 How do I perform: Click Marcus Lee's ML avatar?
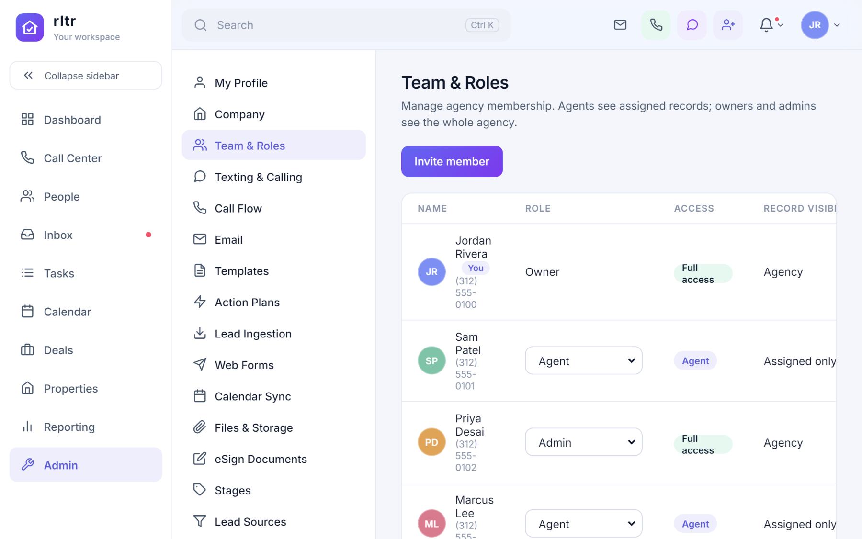431,523
